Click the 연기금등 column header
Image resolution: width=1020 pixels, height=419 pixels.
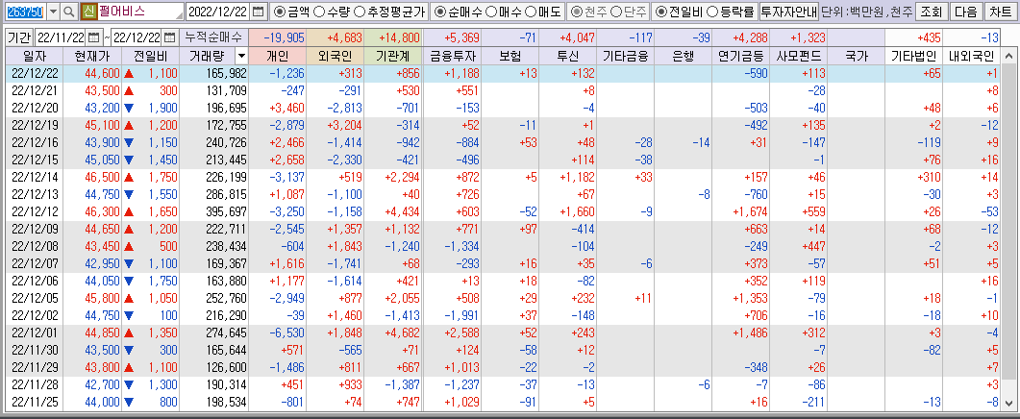[741, 57]
